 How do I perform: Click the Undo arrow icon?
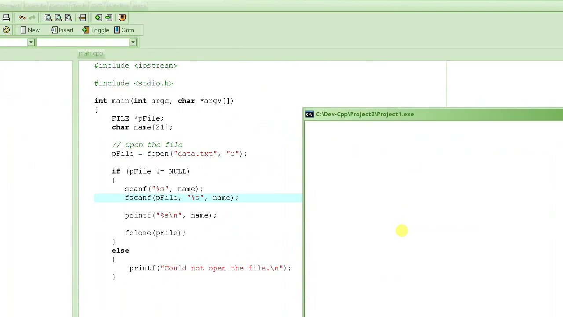pyautogui.click(x=22, y=18)
